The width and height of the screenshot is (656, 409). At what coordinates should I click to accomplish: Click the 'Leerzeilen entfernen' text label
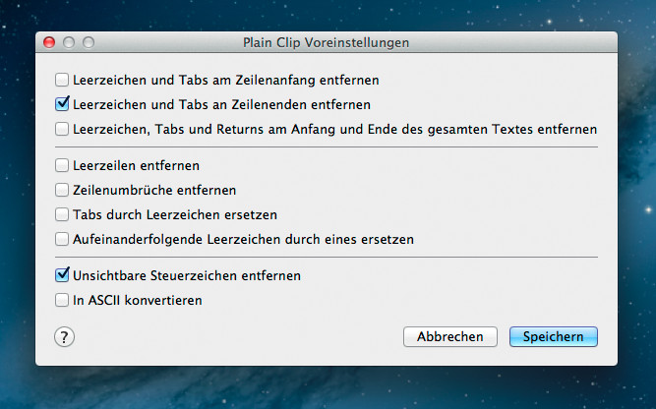pos(136,165)
